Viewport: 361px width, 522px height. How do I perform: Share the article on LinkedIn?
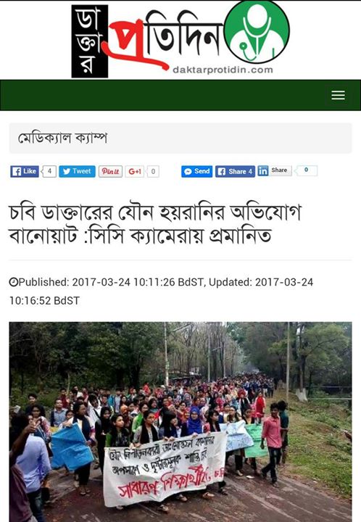click(x=275, y=170)
